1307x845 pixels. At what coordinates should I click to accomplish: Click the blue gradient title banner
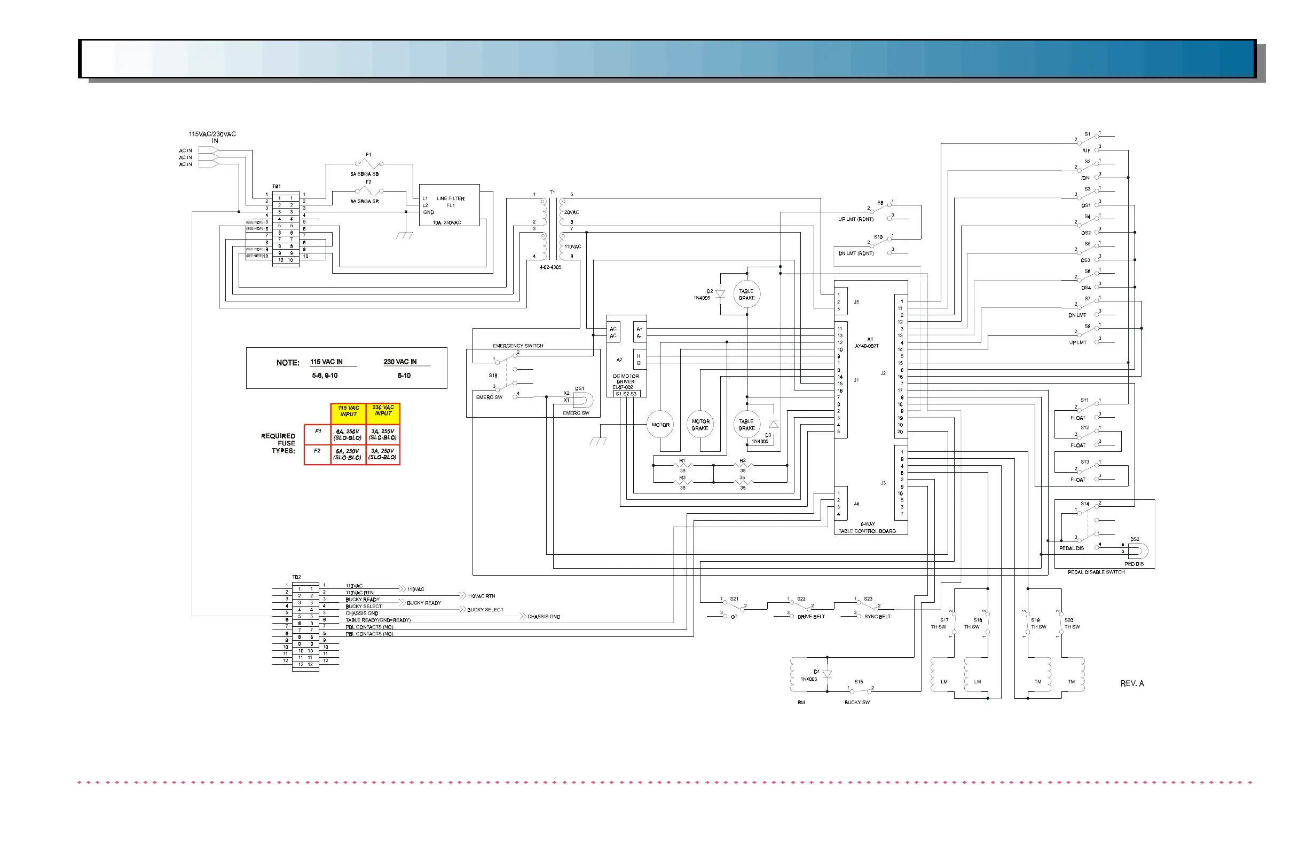click(x=667, y=59)
